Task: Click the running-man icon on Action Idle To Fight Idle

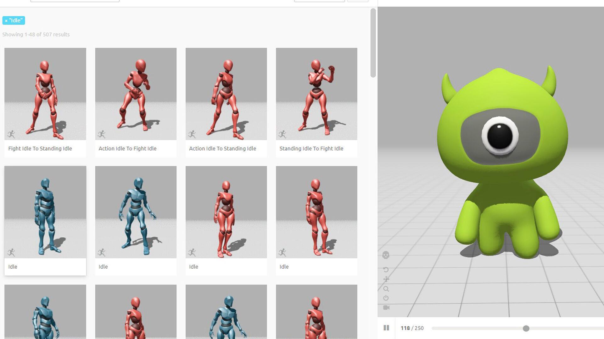Action: 102,134
